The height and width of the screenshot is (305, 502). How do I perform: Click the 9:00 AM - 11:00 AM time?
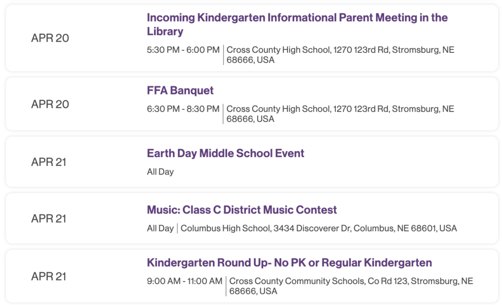(x=184, y=282)
